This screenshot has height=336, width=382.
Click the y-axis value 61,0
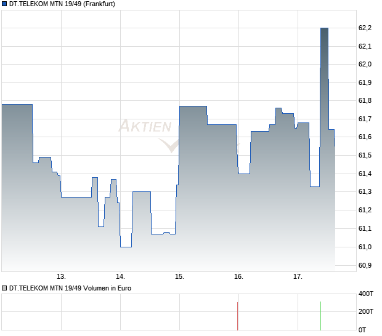click(x=365, y=247)
